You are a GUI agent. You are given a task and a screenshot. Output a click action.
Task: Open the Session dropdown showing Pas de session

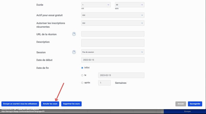pos(113,52)
